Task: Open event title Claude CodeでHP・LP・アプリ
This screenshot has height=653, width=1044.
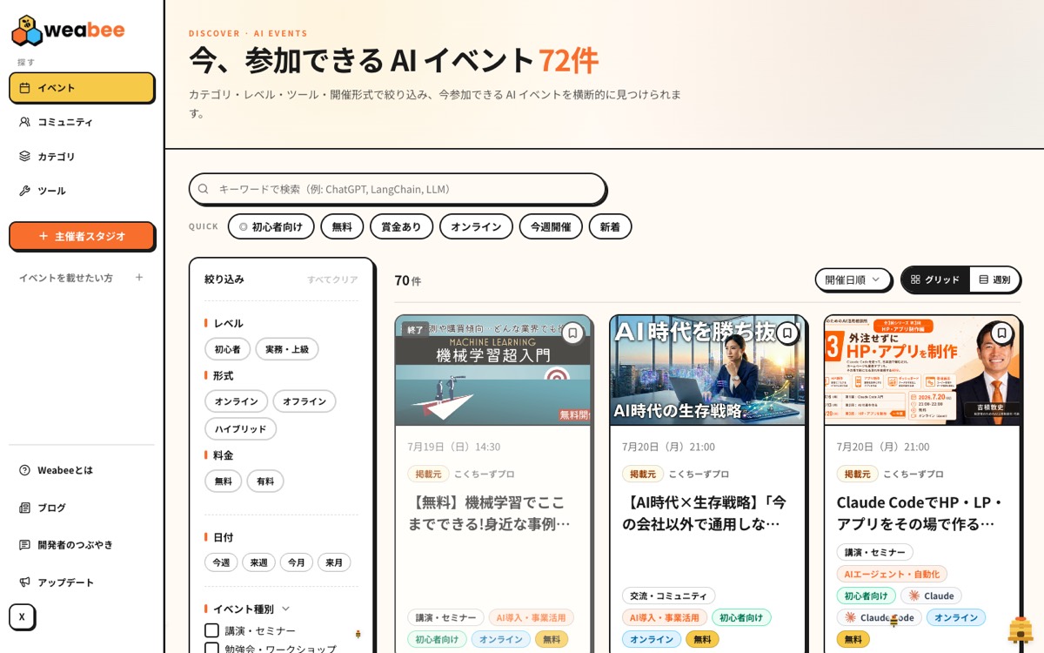Action: [920, 513]
